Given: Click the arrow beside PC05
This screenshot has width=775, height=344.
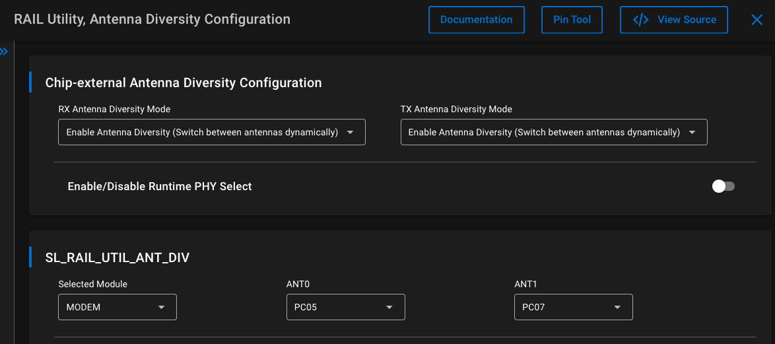Looking at the screenshot, I should [389, 307].
